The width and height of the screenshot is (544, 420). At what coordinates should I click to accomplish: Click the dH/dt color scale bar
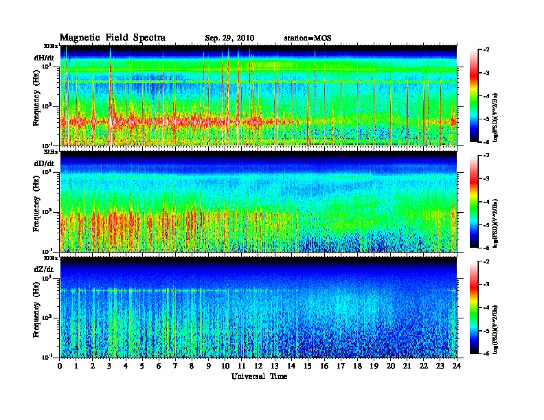[474, 96]
